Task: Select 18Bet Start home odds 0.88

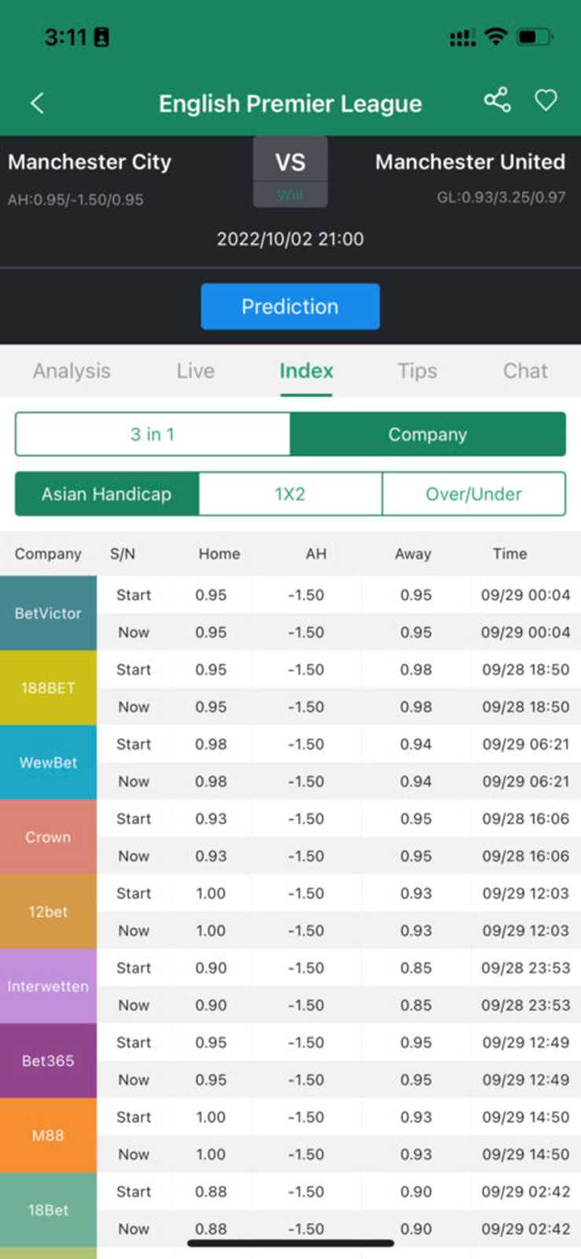Action: coord(211,1191)
